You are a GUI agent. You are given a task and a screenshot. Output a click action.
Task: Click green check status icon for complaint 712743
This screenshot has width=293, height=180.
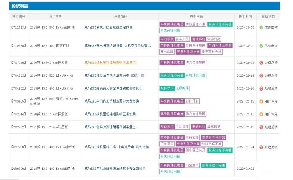(x=261, y=27)
